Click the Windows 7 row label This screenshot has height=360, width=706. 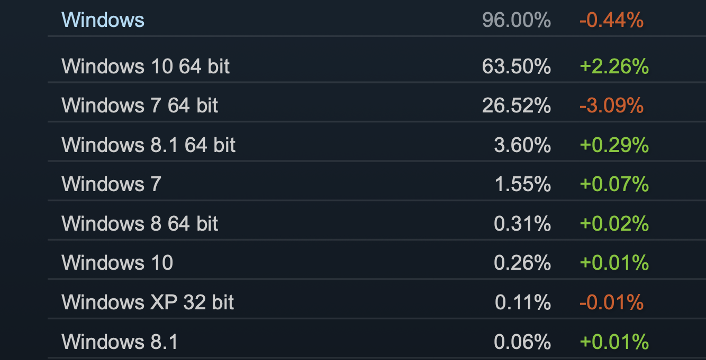click(x=111, y=184)
